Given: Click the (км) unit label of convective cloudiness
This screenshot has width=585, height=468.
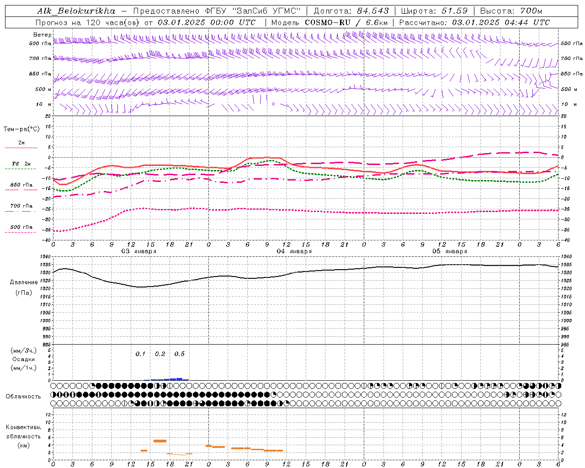Looking at the screenshot, I should coord(23,445).
